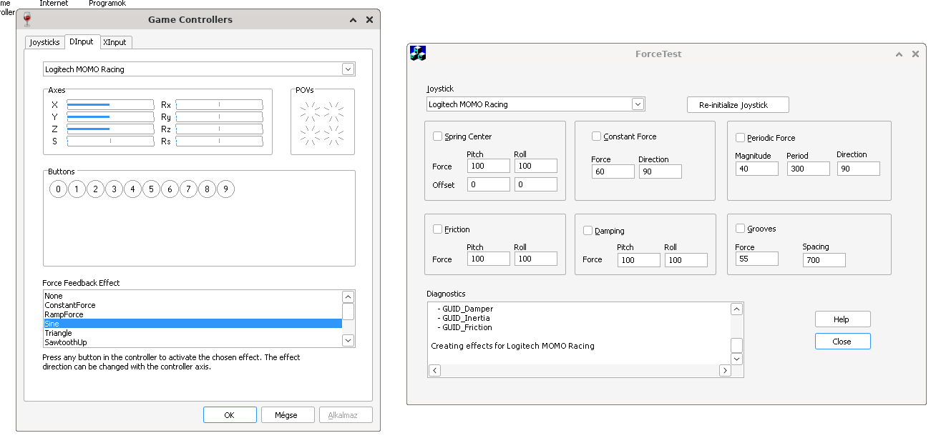Select RampForce effect in the list

(192, 314)
